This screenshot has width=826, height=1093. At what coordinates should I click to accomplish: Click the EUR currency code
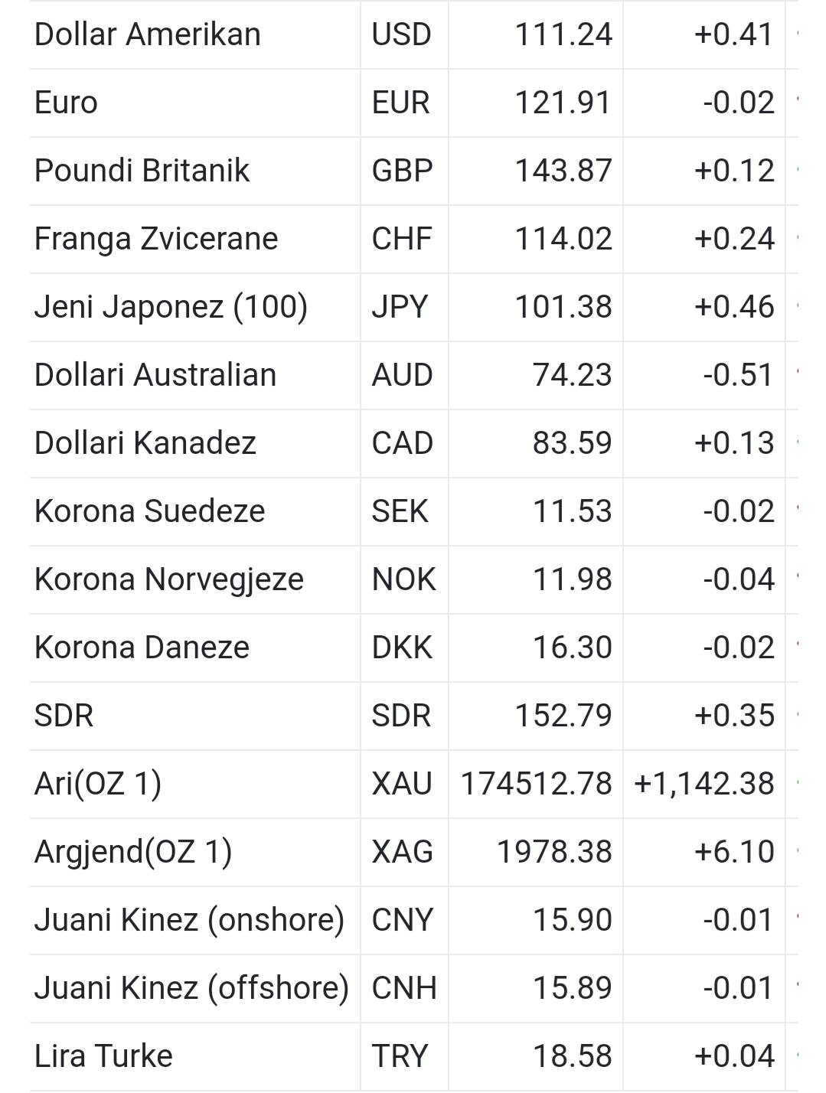(x=400, y=103)
